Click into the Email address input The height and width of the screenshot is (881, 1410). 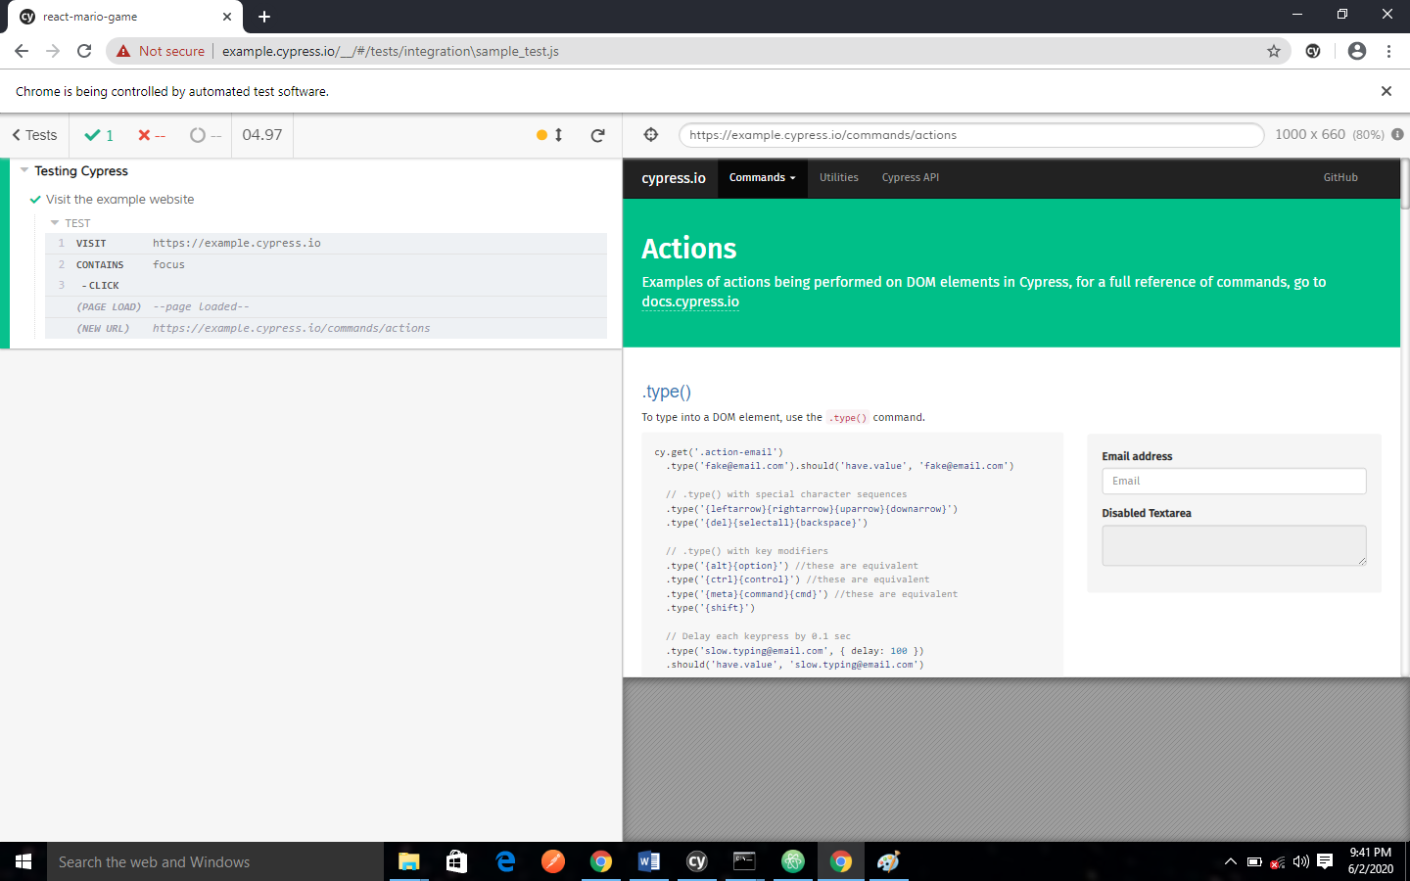point(1234,481)
